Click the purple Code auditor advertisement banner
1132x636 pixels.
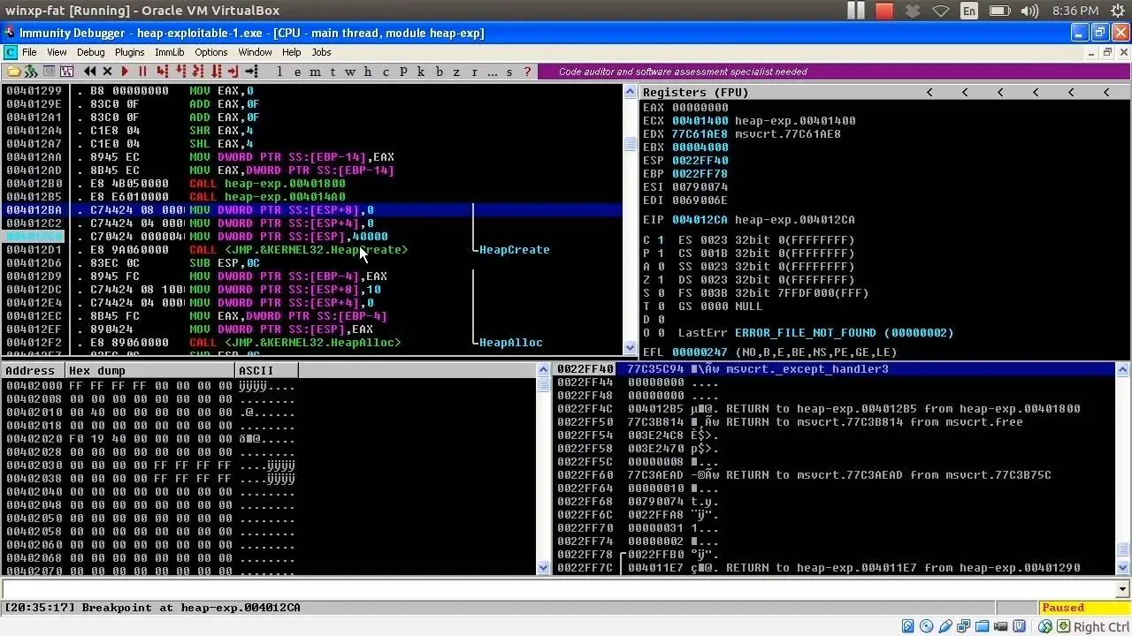[834, 72]
